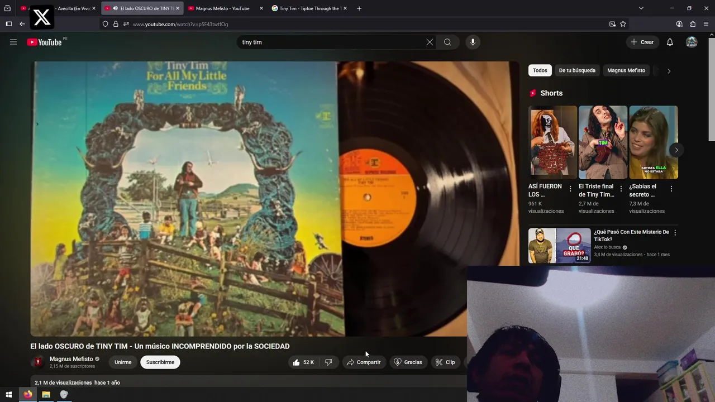Open options for the TikTok mystery video
Screen dimensions: 715x402
(x=675, y=232)
